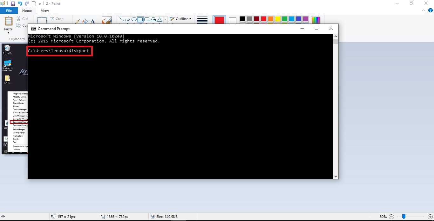The width and height of the screenshot is (434, 221).
Task: Pick the Line shape
Action: (x=121, y=20)
